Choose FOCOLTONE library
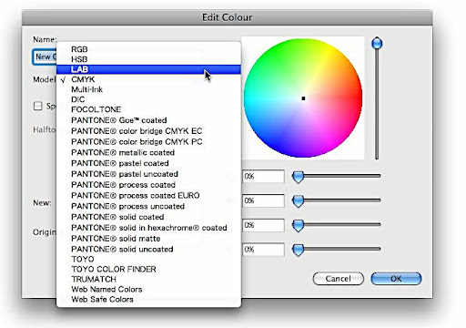 tap(148, 109)
